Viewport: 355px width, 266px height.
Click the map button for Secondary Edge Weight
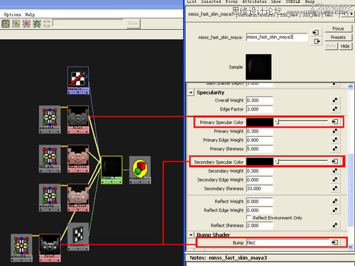coord(335,179)
